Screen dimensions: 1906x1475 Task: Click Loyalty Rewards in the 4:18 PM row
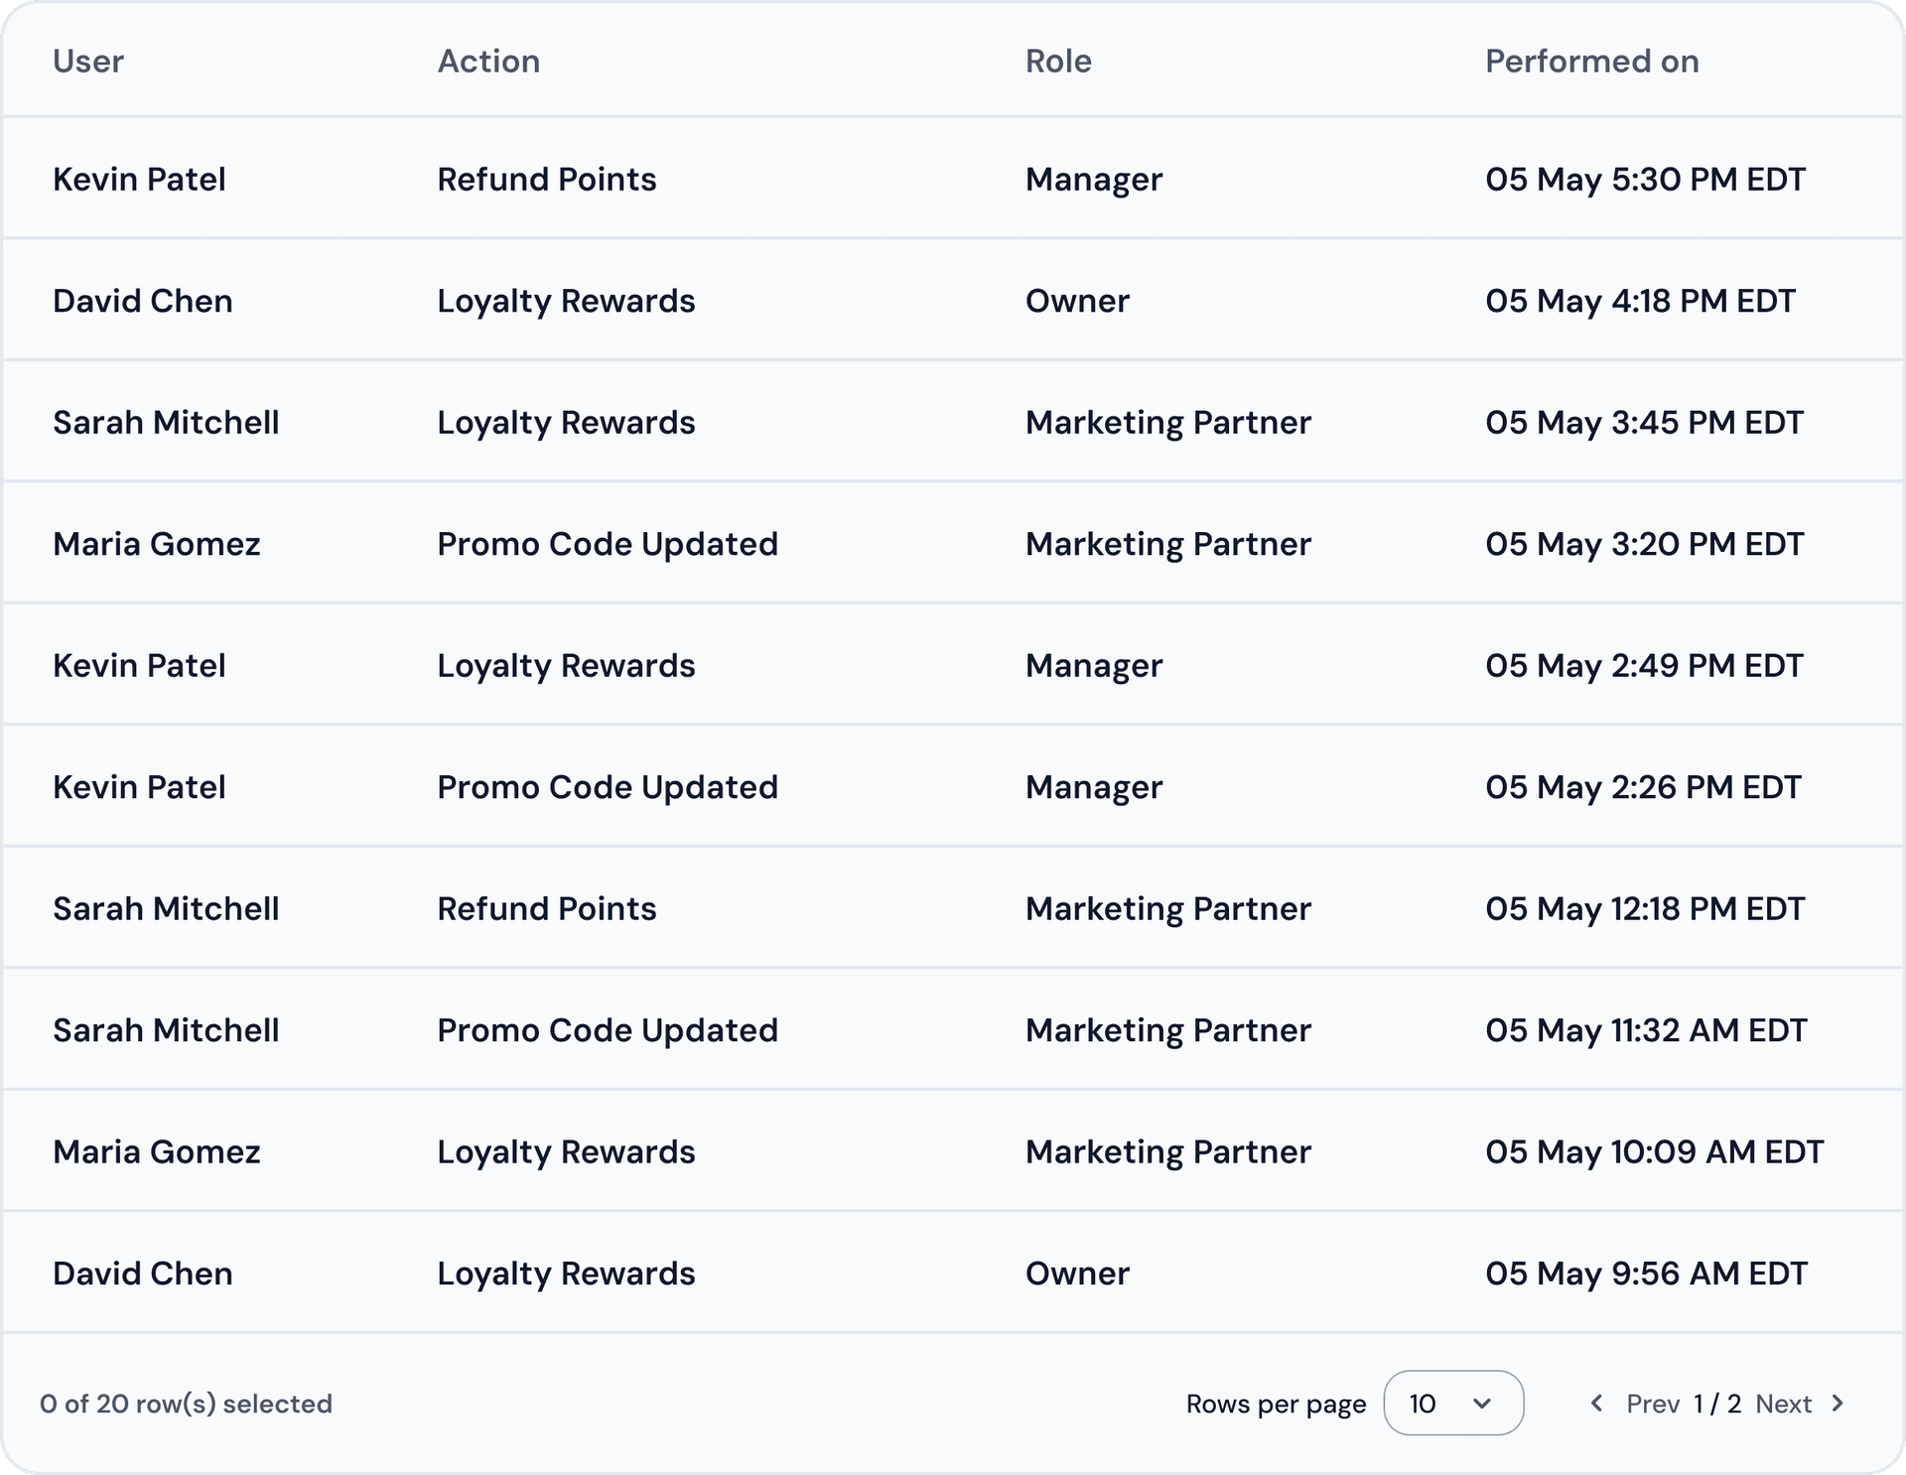[567, 301]
